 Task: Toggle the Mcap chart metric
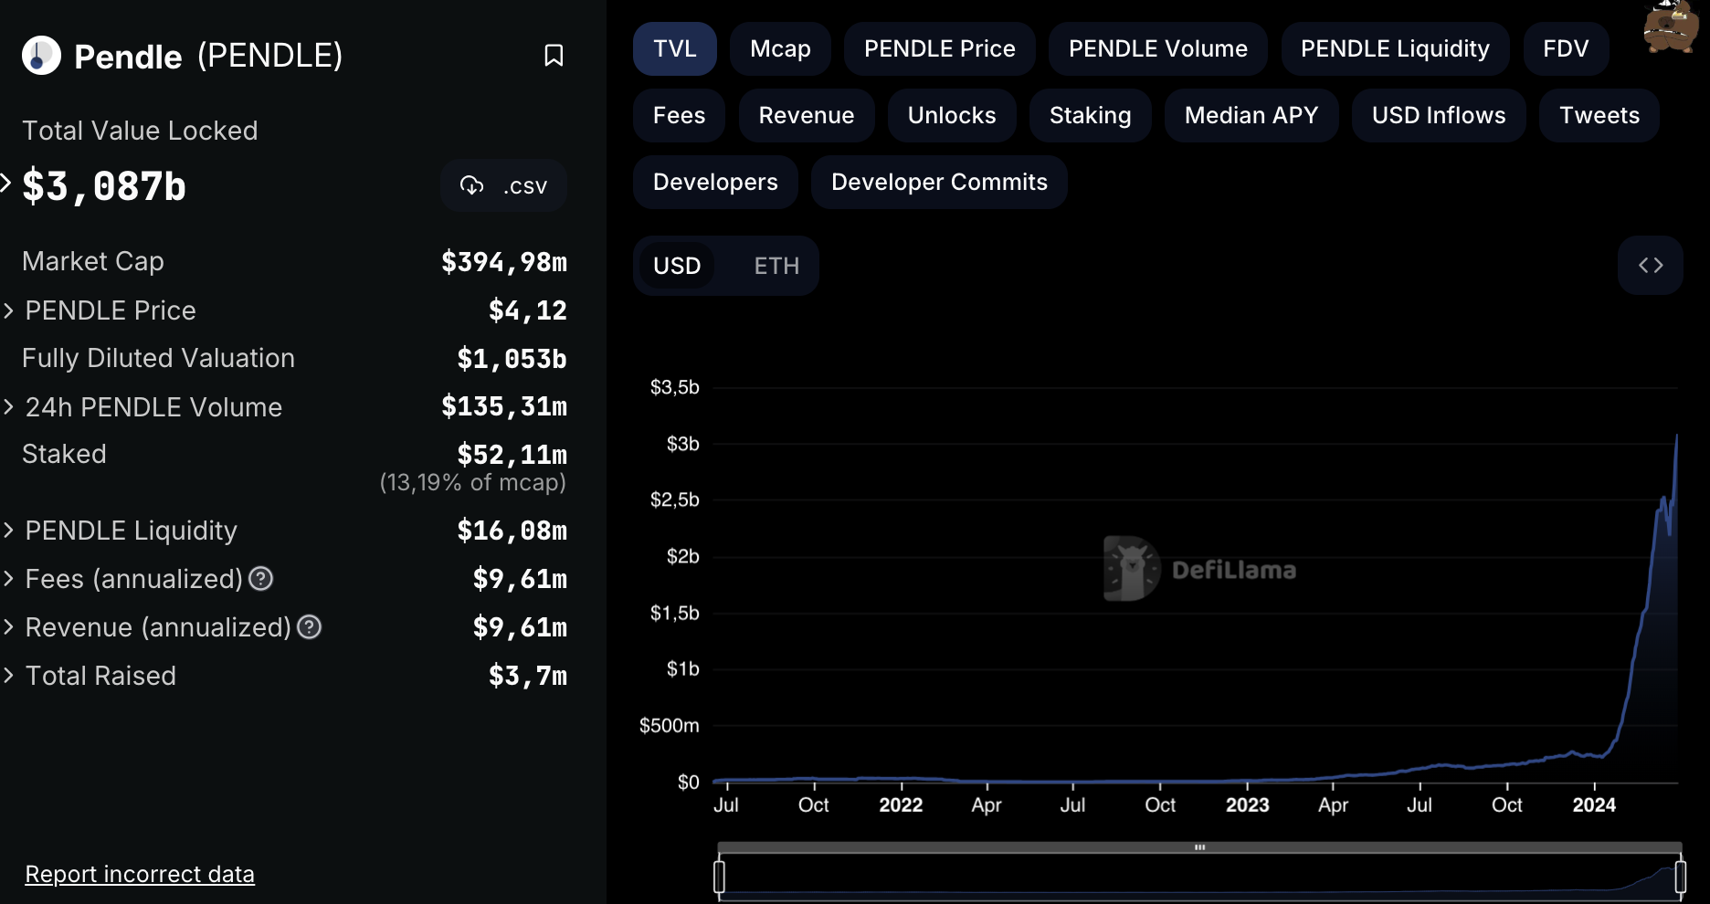(780, 48)
